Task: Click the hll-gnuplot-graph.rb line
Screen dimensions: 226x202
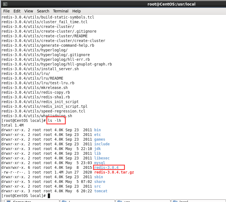Action: [57, 64]
